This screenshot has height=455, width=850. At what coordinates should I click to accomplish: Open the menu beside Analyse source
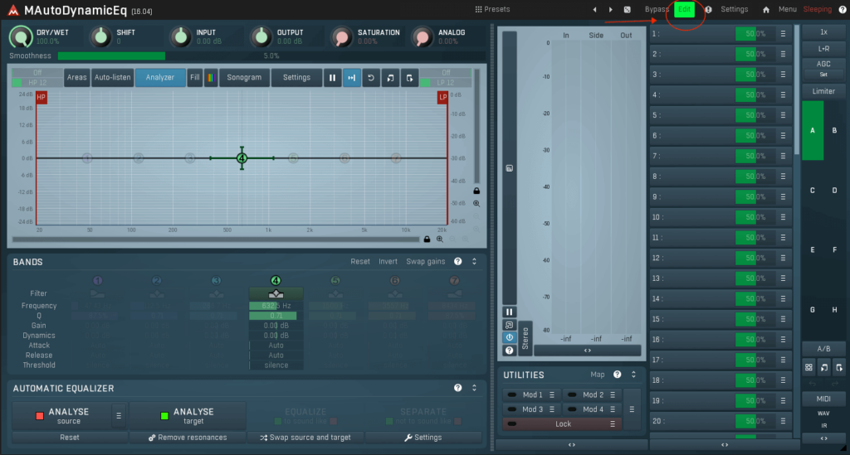coord(119,415)
